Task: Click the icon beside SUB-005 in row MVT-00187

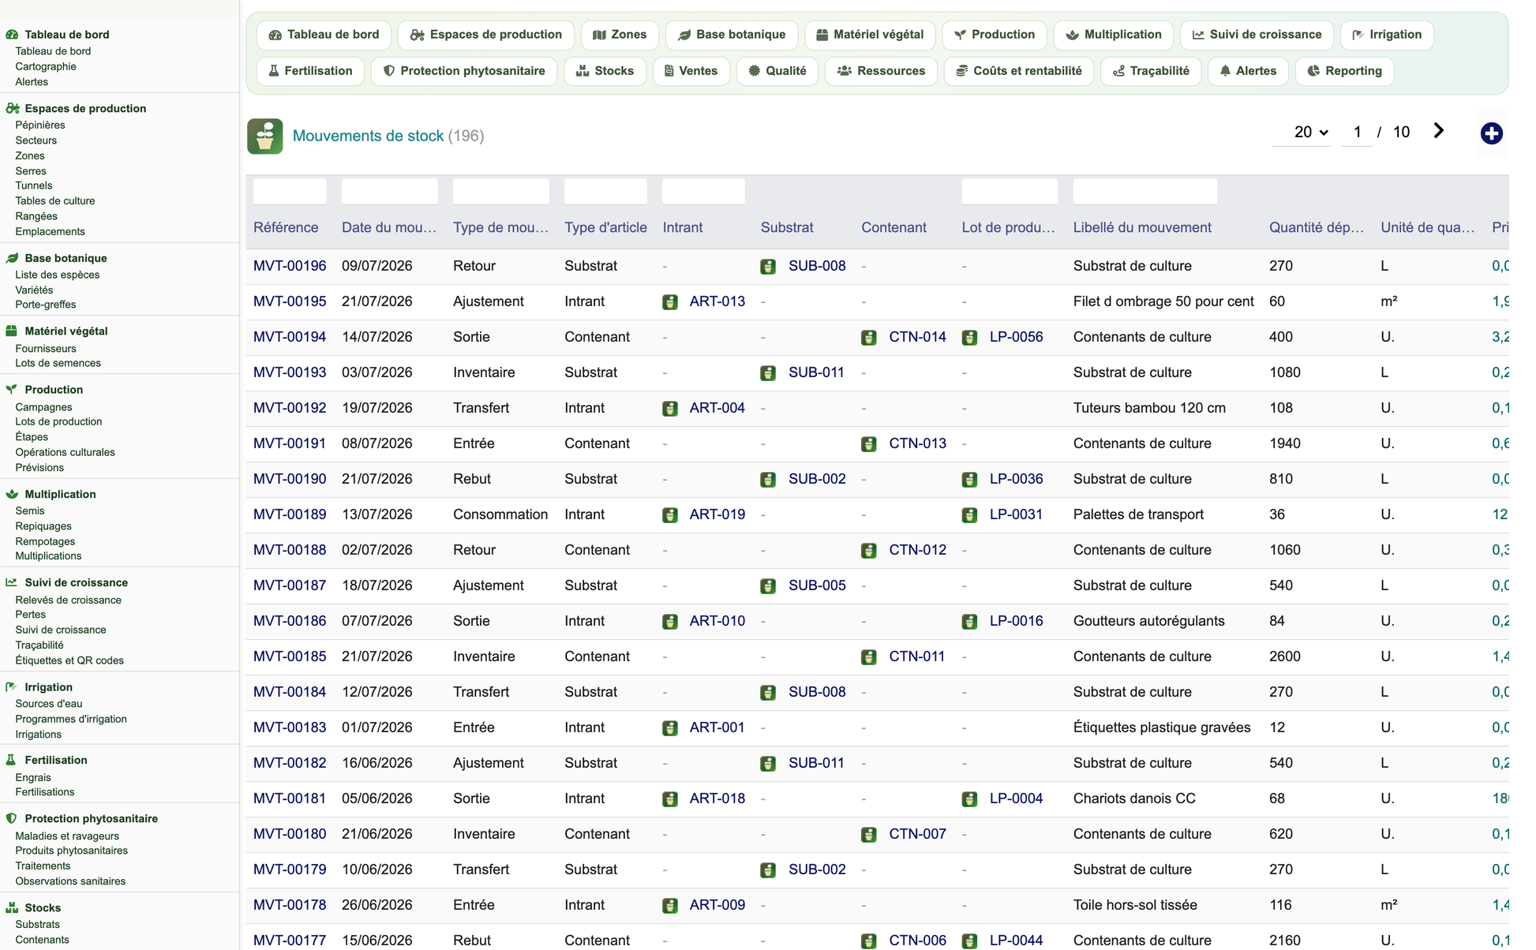Action: pyautogui.click(x=768, y=586)
